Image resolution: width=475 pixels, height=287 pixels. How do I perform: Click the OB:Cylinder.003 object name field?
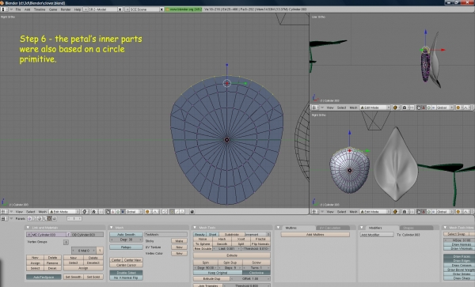tap(87, 234)
